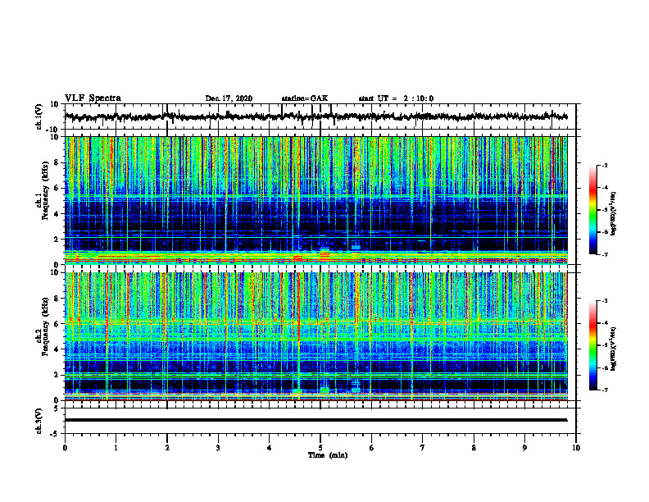Click the '6' kHz tick on ch.2 frequency axis
The height and width of the screenshot is (502, 649).
coord(57,324)
